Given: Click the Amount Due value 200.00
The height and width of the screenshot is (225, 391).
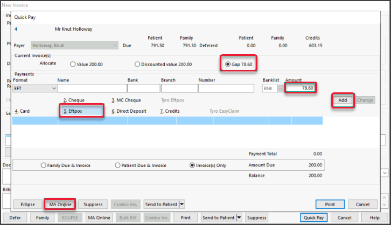Looking at the screenshot, I should pos(315,165).
